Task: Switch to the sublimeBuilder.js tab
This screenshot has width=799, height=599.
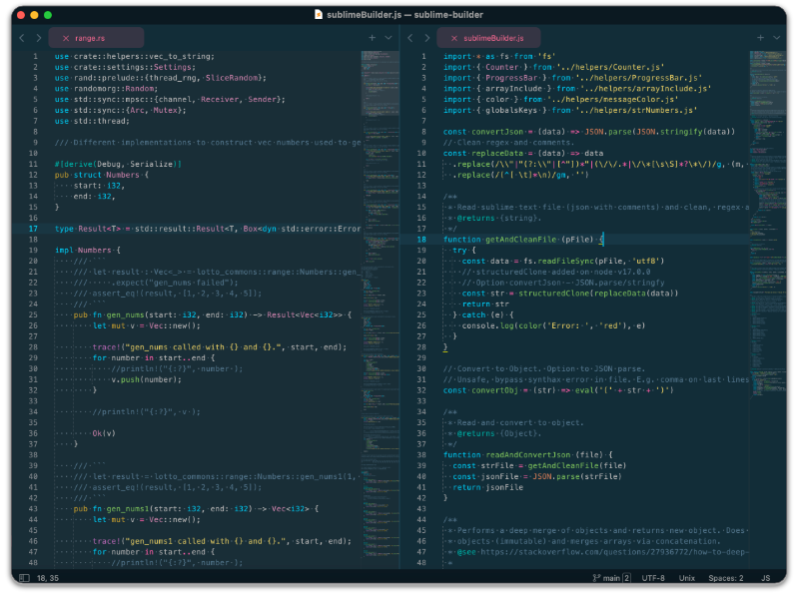Action: (x=488, y=38)
